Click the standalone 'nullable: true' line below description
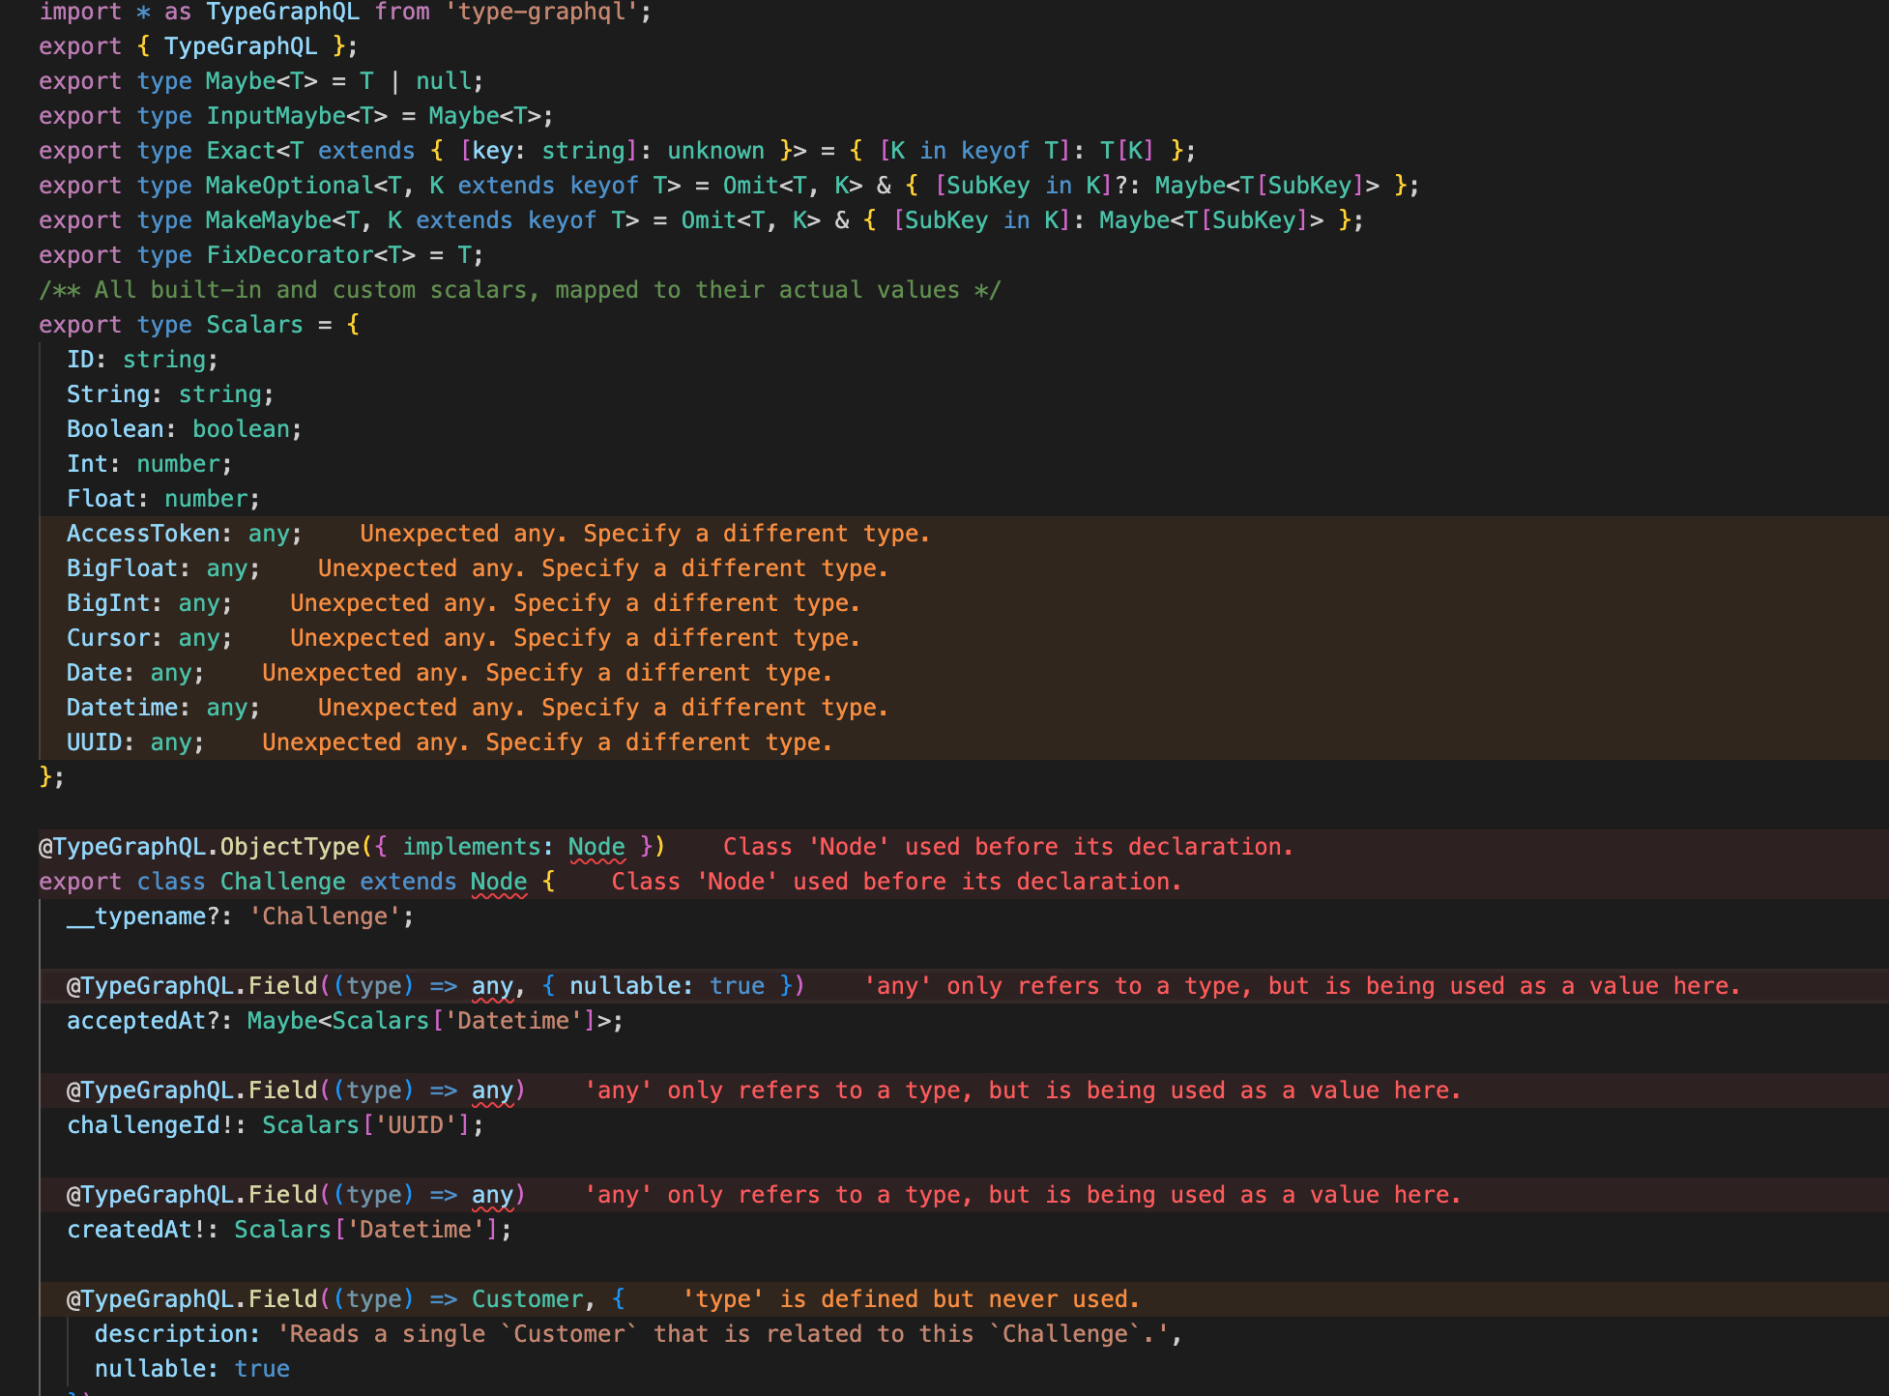The height and width of the screenshot is (1396, 1889). 192,1369
